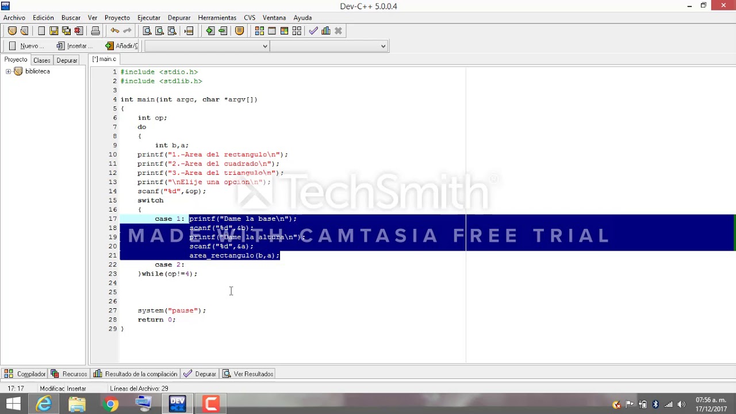Close the file using the red X toolbar icon
Image resolution: width=736 pixels, height=414 pixels.
pos(79,31)
